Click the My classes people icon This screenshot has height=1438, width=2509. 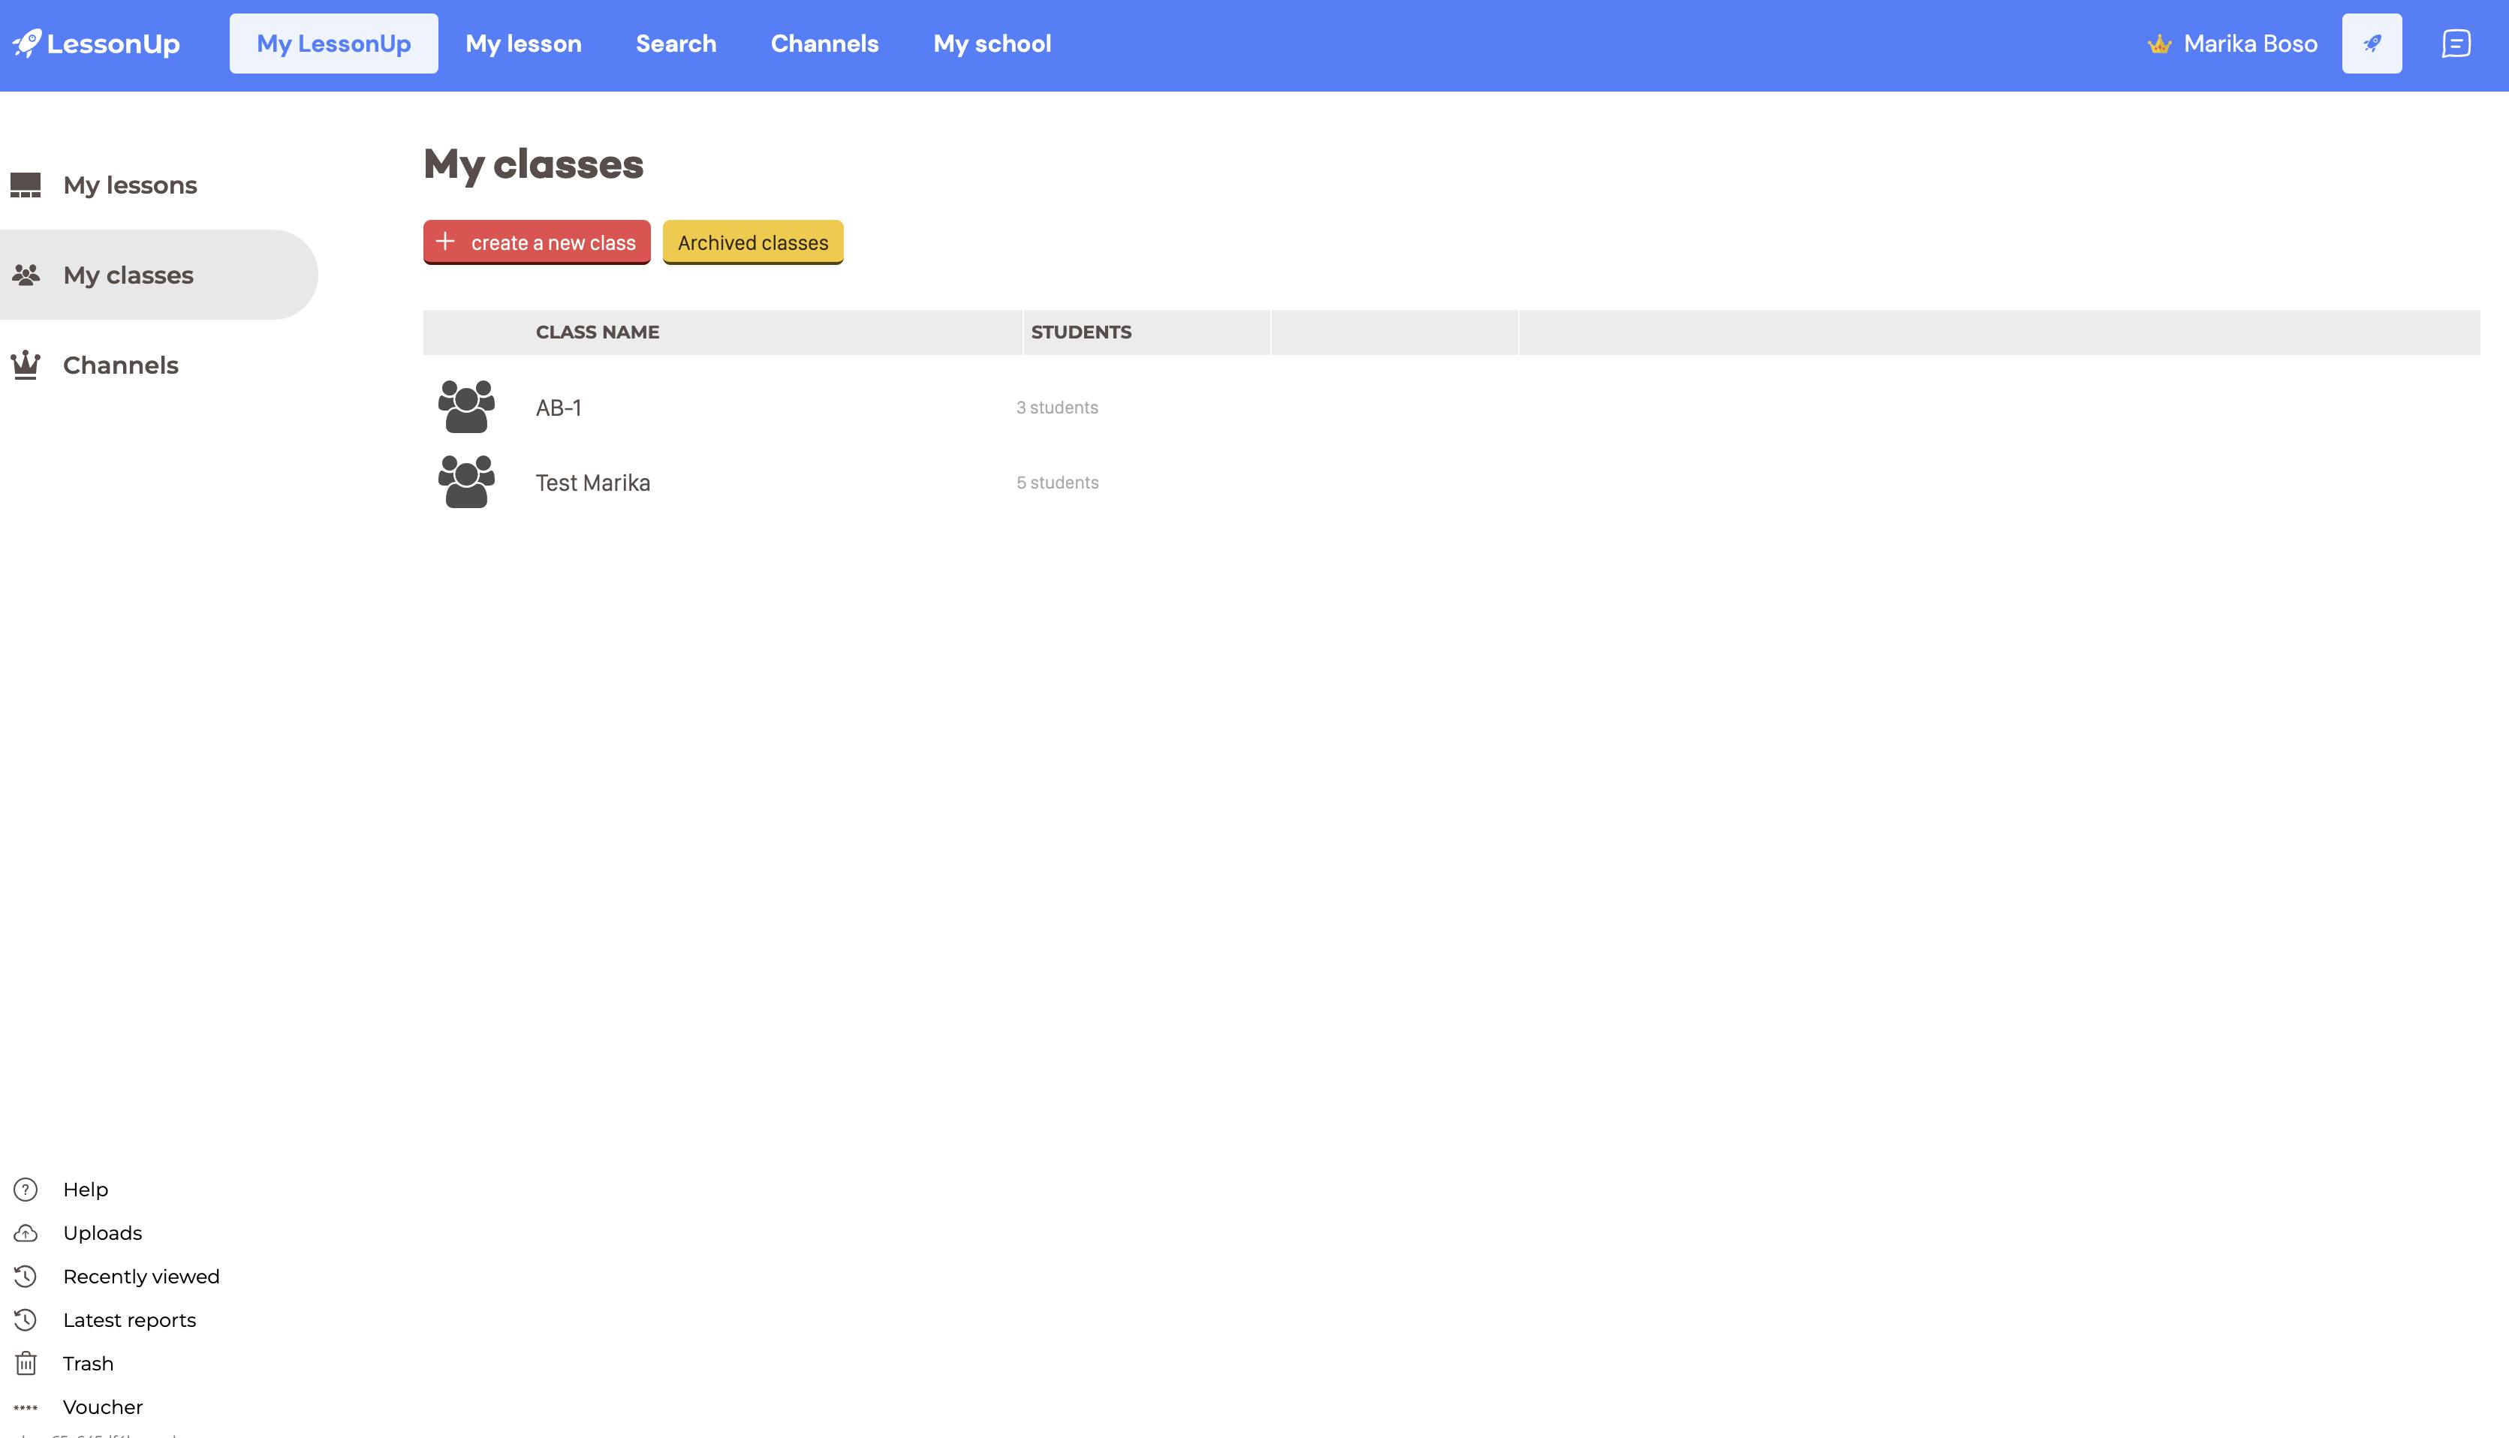pos(26,275)
